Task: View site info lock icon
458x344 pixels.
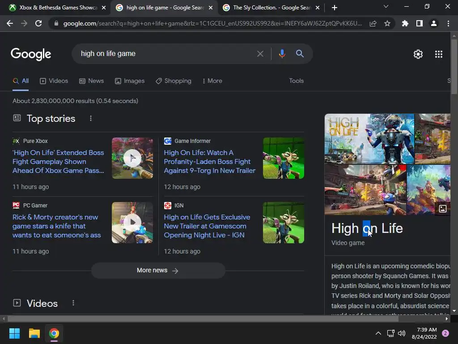Action: pyautogui.click(x=56, y=23)
